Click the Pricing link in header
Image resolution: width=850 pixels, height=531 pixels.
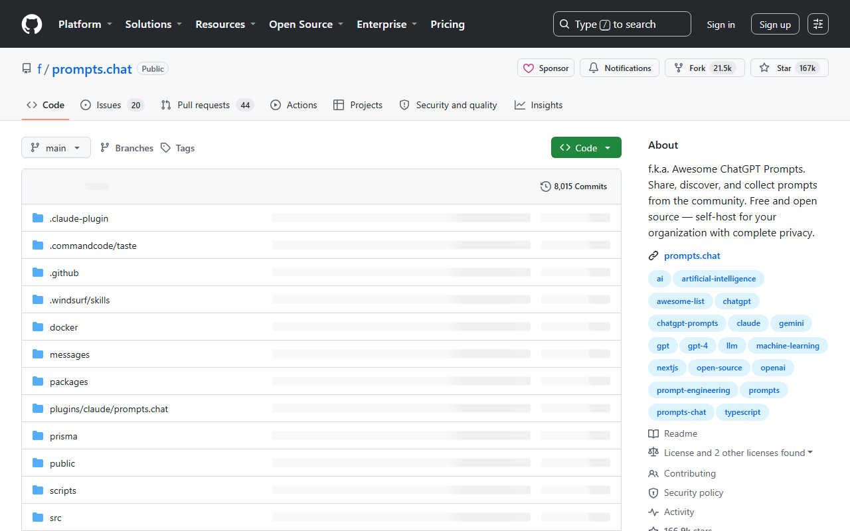448,24
